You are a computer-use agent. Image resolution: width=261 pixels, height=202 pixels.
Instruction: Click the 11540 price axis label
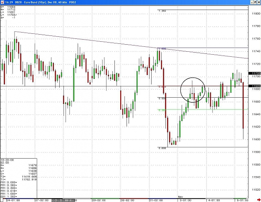point(256,177)
